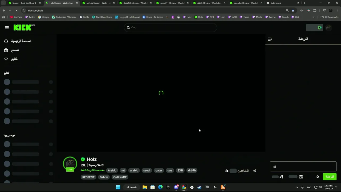Viewport: 341px width, 192px height.
Task: Select the Arabic category tag
Action: pyautogui.click(x=112, y=170)
